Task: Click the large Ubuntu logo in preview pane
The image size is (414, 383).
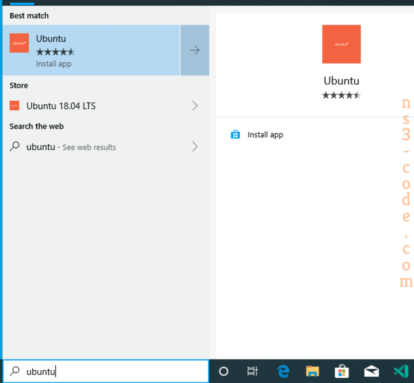Action: coord(341,44)
